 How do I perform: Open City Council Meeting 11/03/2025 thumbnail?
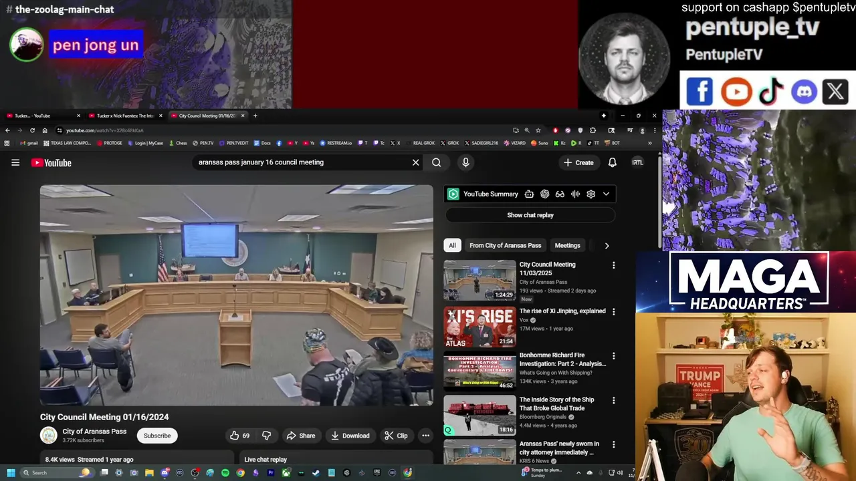coord(479,280)
